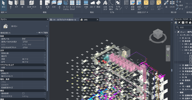Select the 窓 (Window) tool
The height and width of the screenshot is (100, 192).
(x=22, y=4)
